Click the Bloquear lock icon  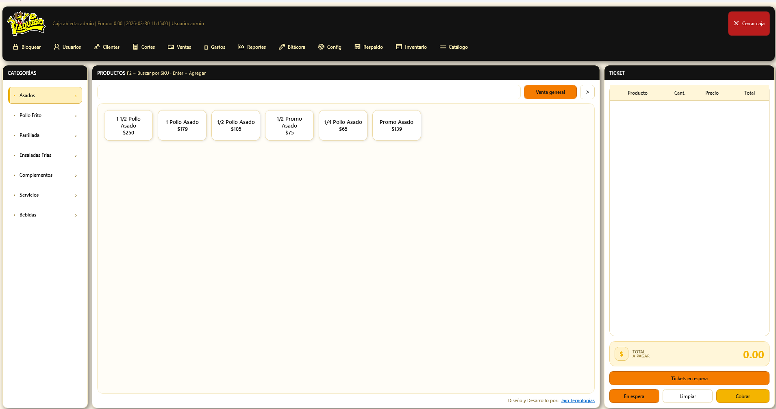click(x=16, y=47)
